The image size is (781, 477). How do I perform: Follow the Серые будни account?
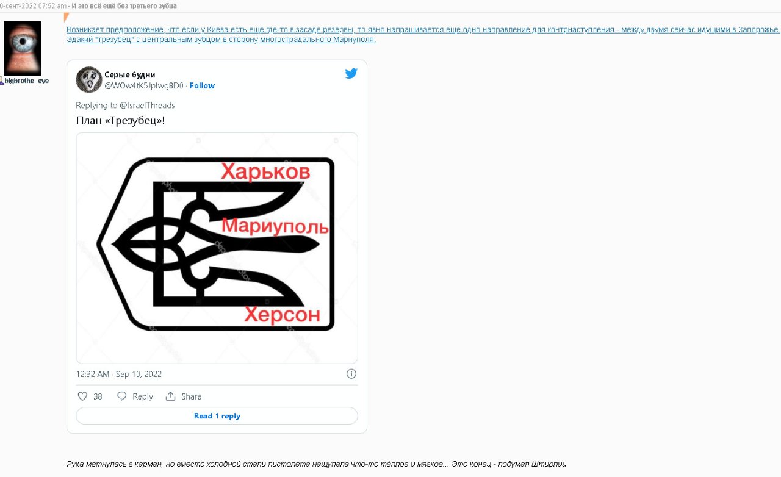[202, 86]
